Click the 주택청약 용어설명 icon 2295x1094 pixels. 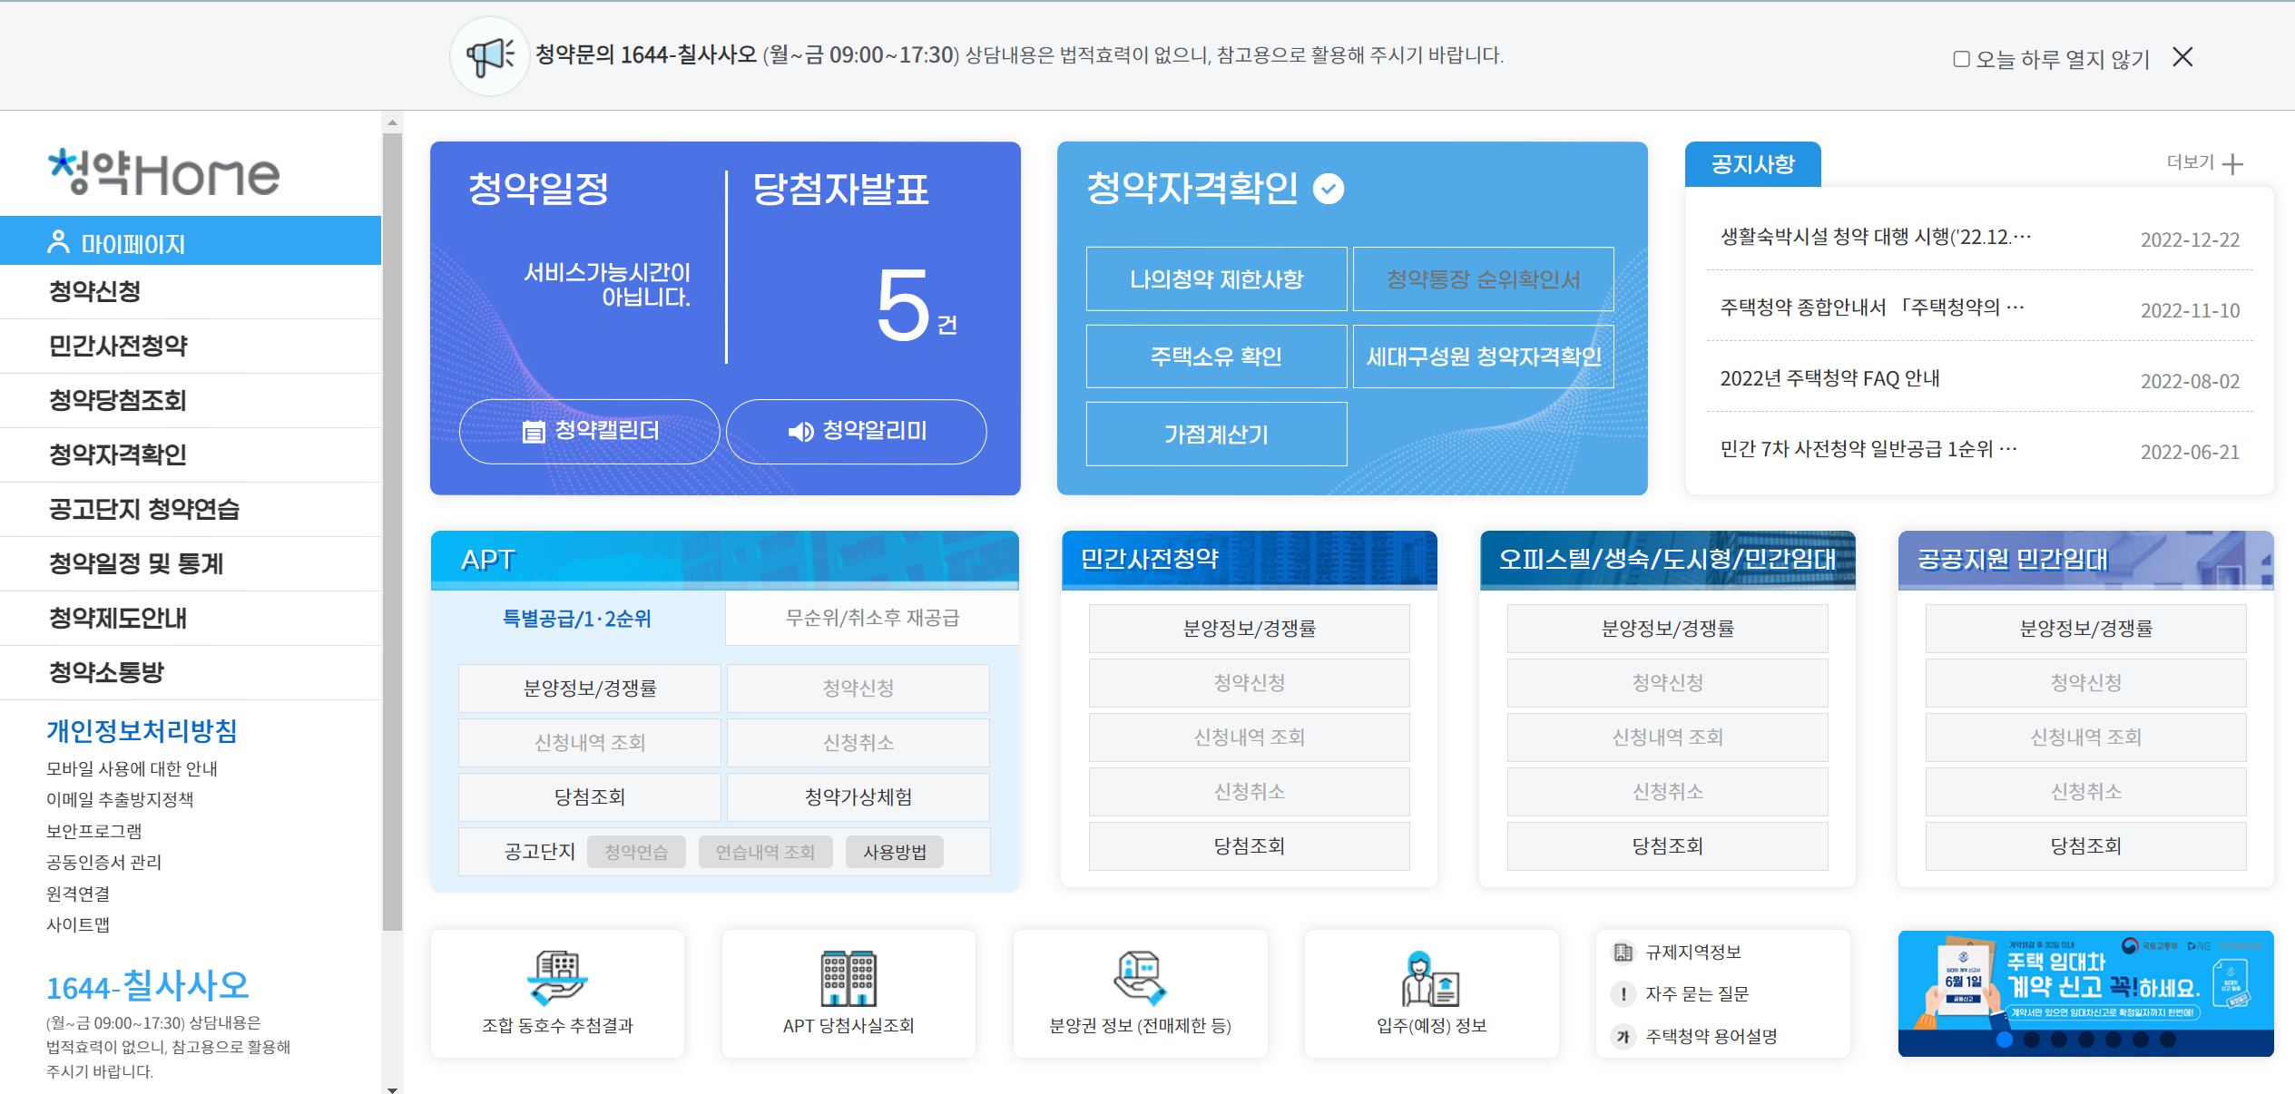click(x=1623, y=1036)
